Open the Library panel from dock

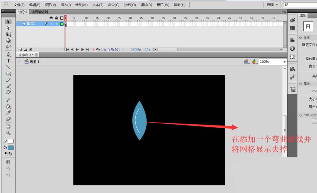click(292, 69)
